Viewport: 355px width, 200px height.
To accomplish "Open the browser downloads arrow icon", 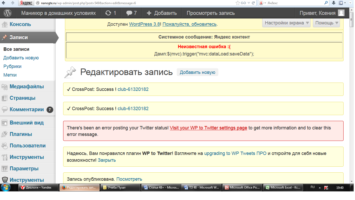I will tap(334, 3).
